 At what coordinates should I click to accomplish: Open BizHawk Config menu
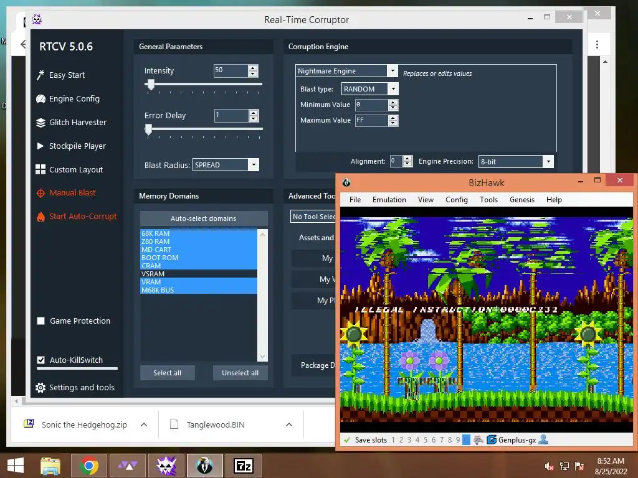(457, 200)
